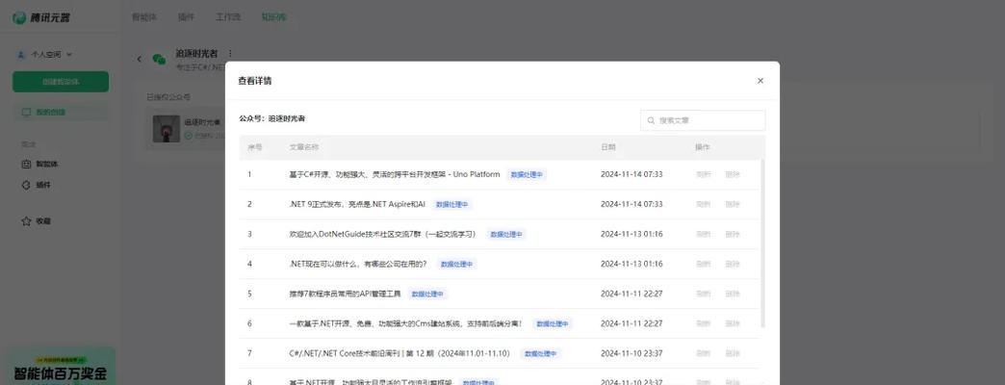Close the 查看详情 dialog

tap(760, 81)
